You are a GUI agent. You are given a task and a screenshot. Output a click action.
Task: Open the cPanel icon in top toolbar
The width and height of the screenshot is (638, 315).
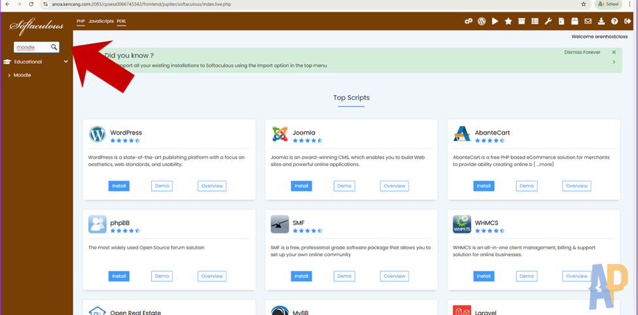(x=469, y=22)
